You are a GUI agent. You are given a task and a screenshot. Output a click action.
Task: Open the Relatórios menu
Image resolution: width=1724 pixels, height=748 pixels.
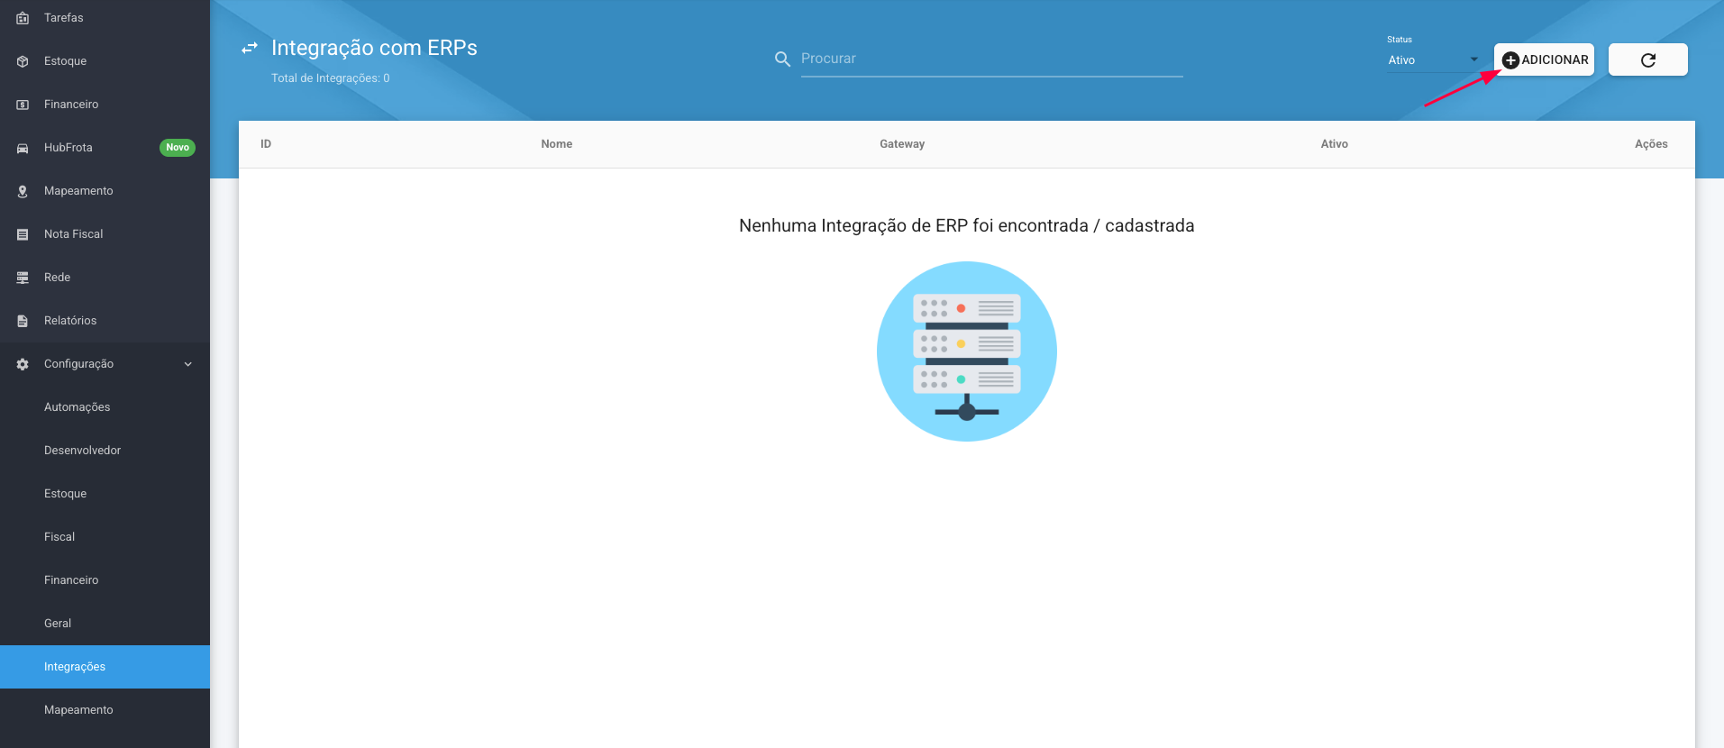pos(105,321)
